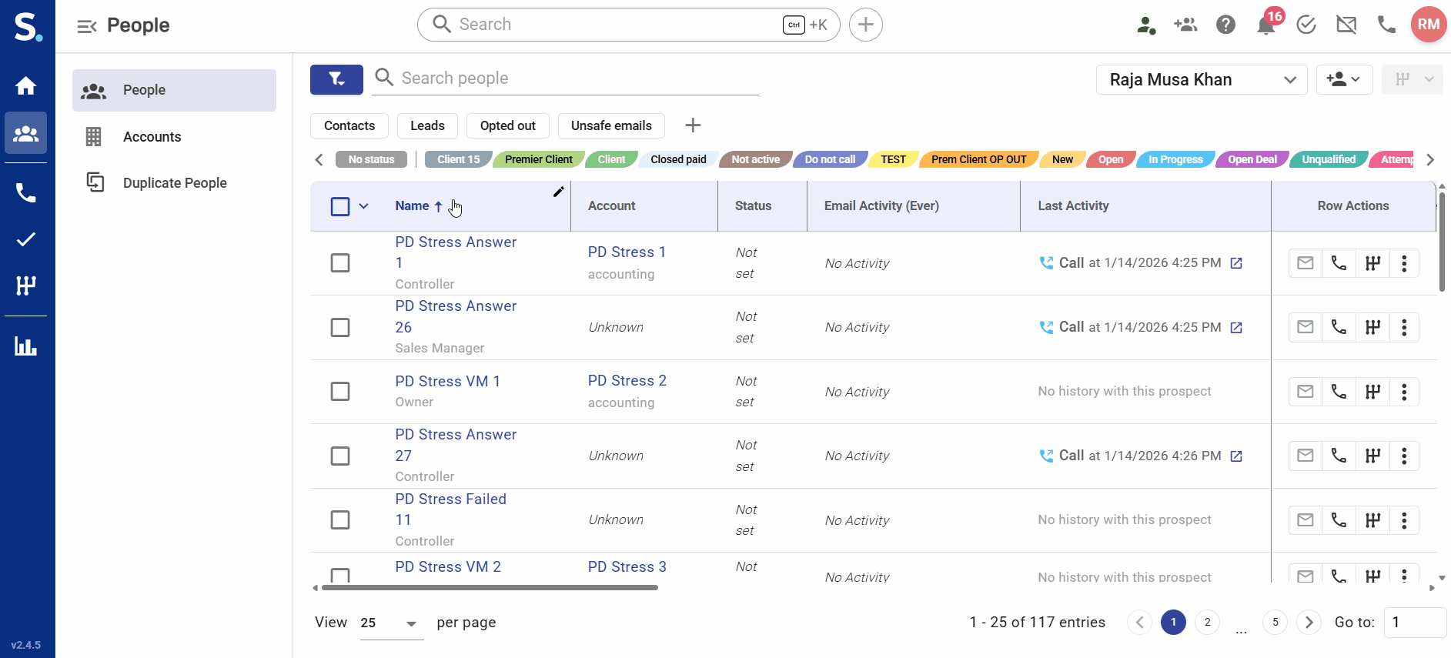Open Home from the left sidebar

[26, 85]
